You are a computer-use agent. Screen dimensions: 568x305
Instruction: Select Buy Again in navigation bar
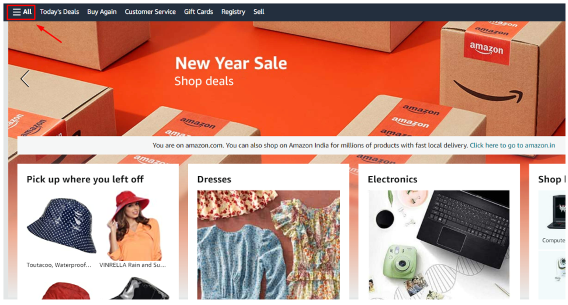[102, 12]
